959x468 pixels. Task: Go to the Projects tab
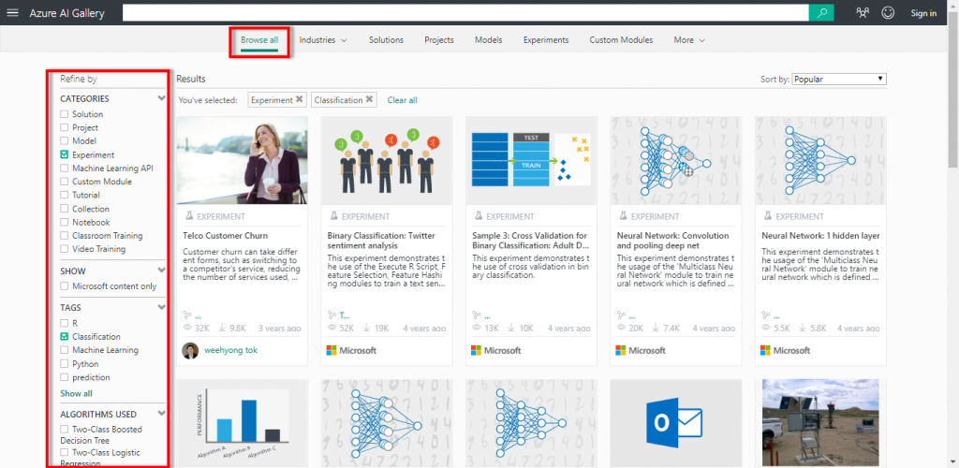(439, 39)
